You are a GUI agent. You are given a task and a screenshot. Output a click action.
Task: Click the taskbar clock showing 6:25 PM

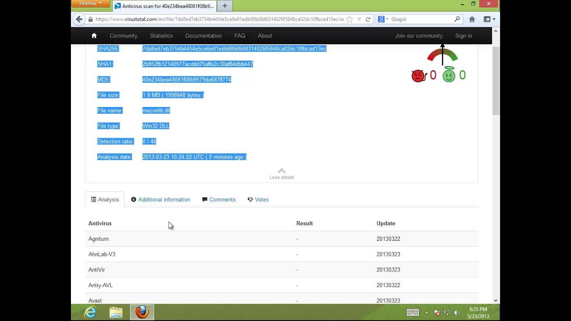(x=478, y=313)
